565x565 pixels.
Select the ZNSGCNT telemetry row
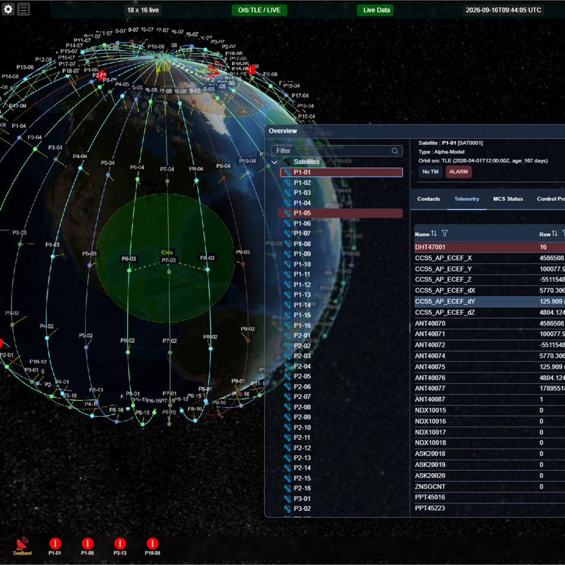point(490,487)
